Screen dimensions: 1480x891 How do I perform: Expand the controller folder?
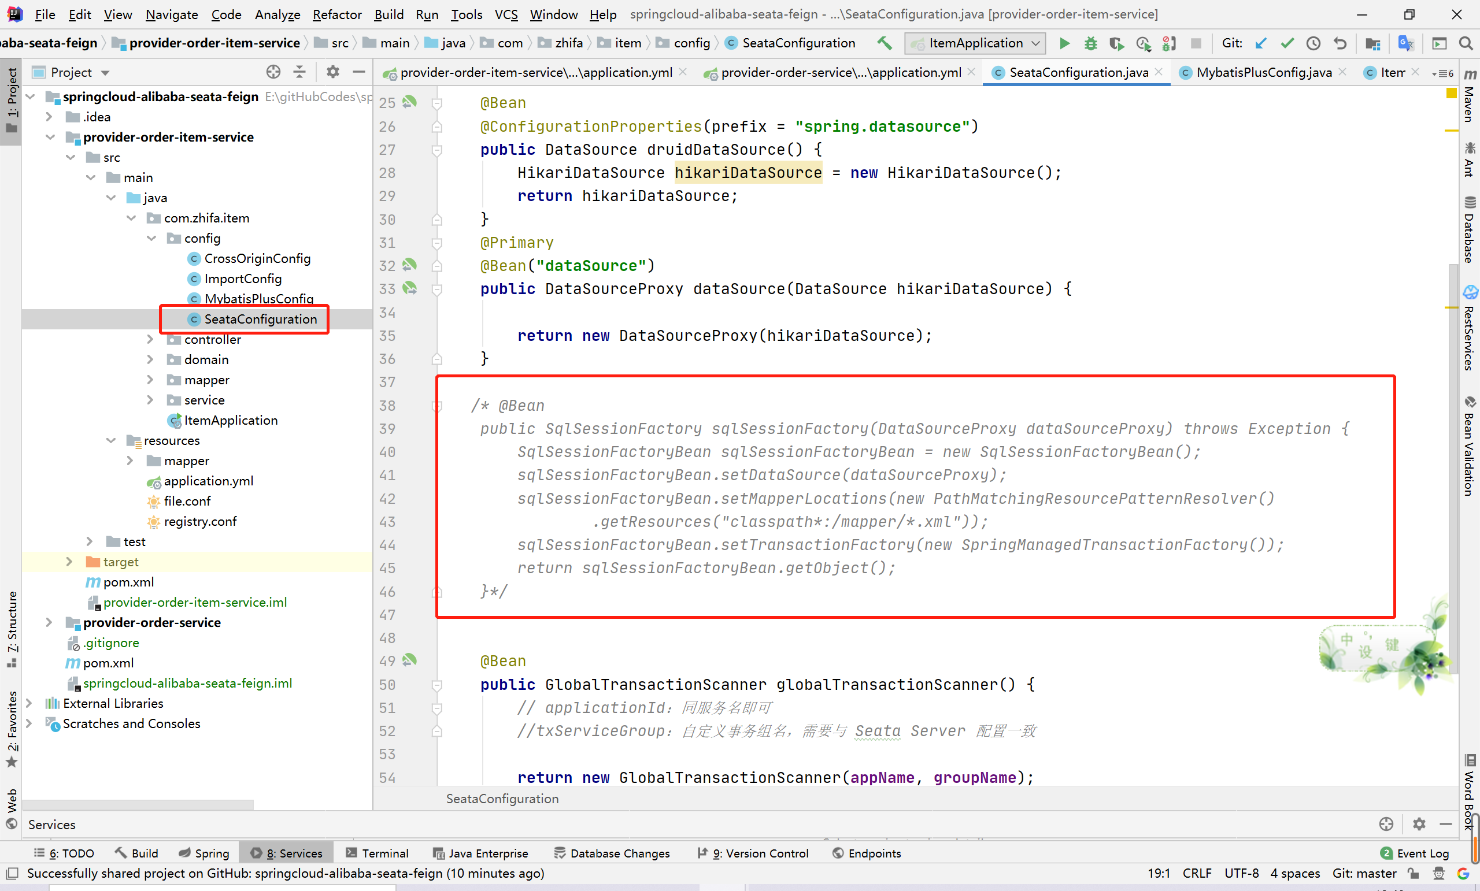point(151,340)
